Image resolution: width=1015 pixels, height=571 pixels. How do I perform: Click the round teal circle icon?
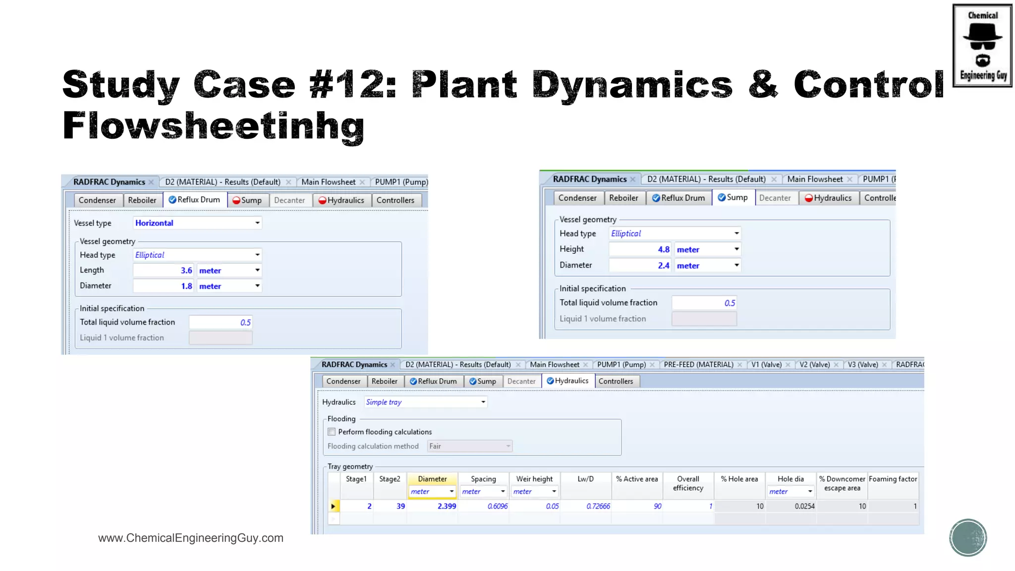(x=967, y=537)
